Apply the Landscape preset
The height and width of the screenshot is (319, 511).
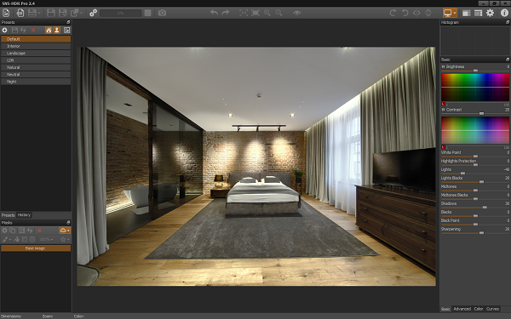click(36, 53)
